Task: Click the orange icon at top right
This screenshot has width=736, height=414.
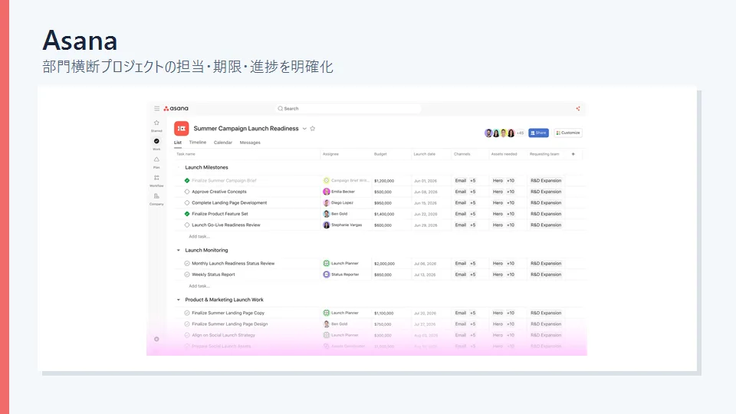Action: 578,108
